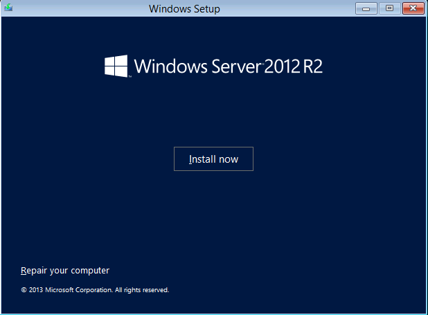This screenshot has height=315, width=428.
Task: Click the Windows Setup icon in title bar
Action: (8, 8)
